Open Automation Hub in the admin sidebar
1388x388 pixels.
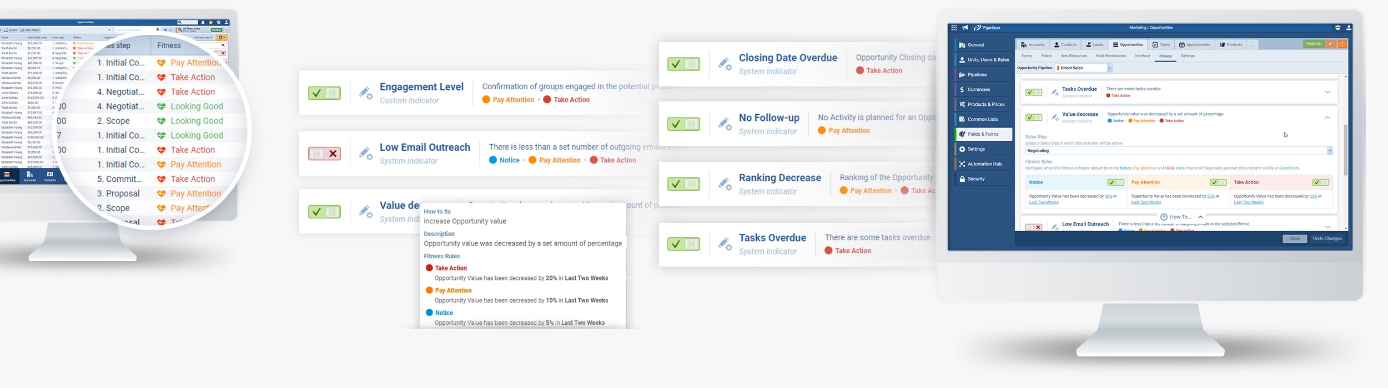click(984, 164)
